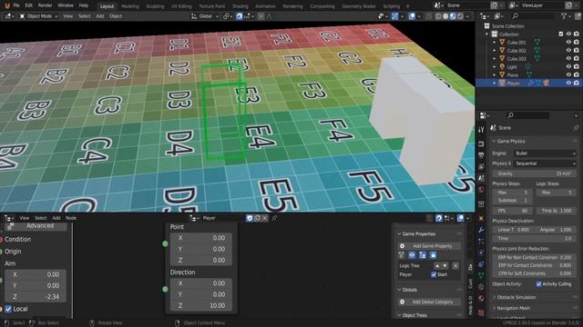Open the 3D viewport Add menu
This screenshot has width=583, height=327.
[100, 16]
